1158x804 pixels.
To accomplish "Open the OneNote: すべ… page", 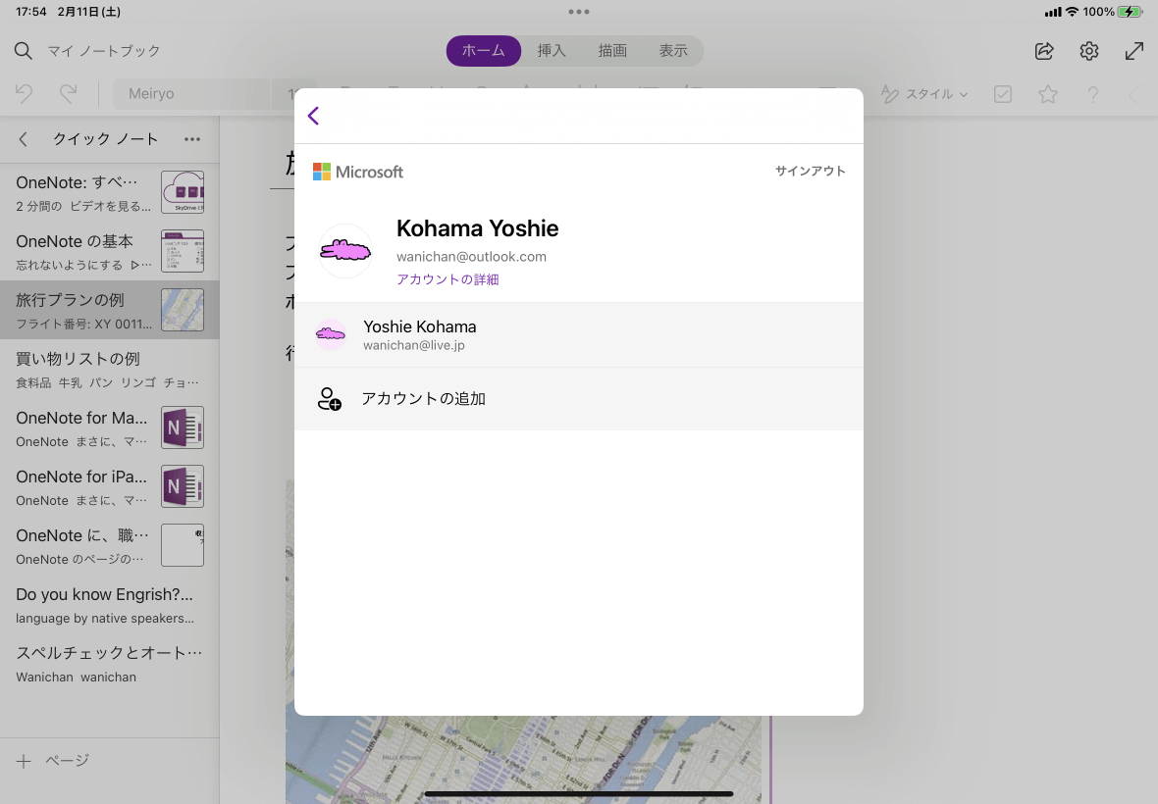I will pos(109,192).
